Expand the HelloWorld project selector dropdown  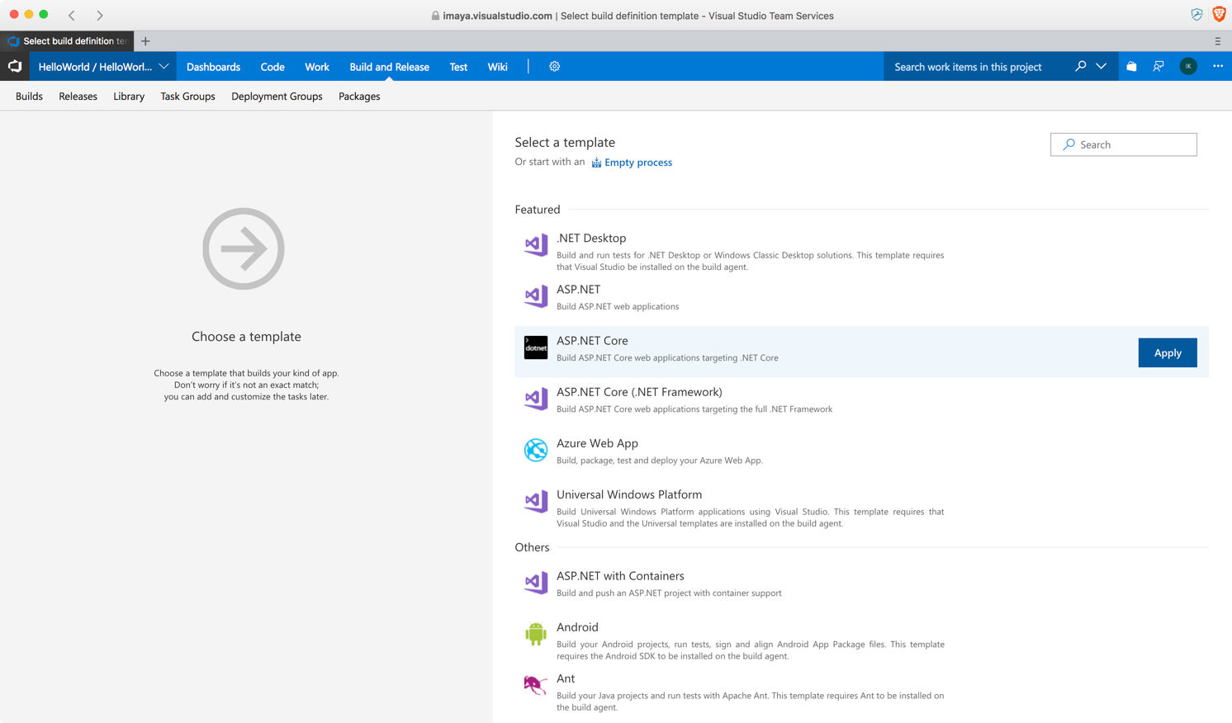click(x=103, y=67)
